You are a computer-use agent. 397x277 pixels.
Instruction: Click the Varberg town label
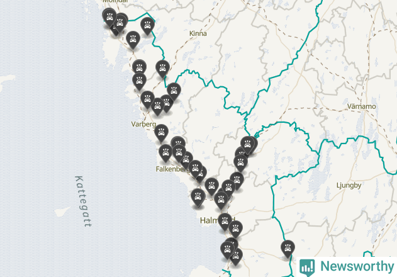click(143, 124)
